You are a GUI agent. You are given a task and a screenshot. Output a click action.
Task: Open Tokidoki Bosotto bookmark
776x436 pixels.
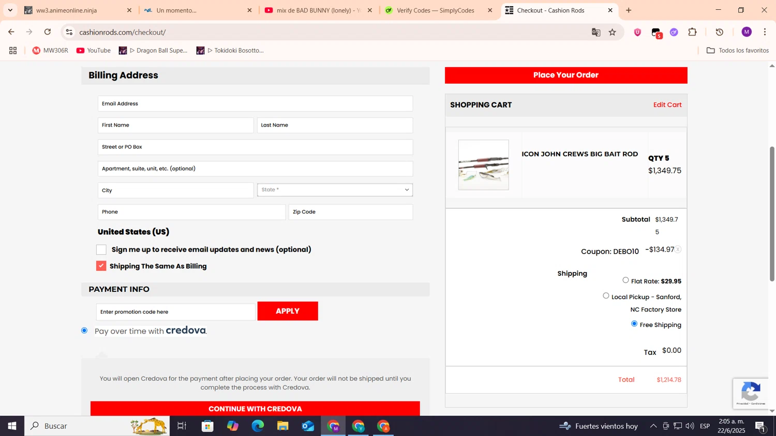(x=230, y=50)
